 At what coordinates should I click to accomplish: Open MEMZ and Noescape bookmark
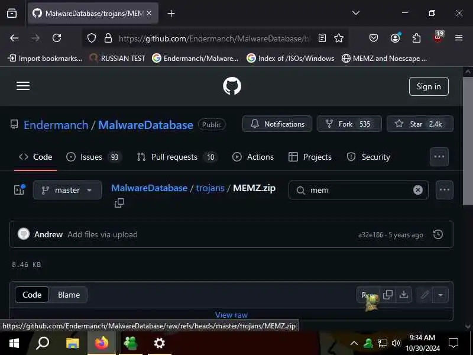point(384,58)
